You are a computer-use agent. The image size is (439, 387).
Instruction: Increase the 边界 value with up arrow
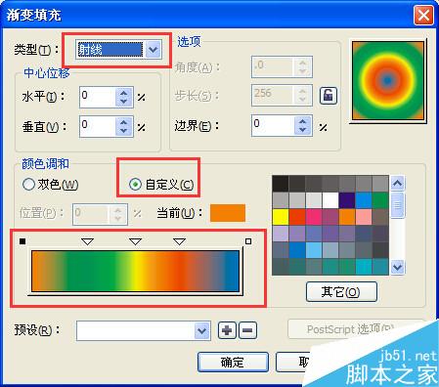(303, 121)
